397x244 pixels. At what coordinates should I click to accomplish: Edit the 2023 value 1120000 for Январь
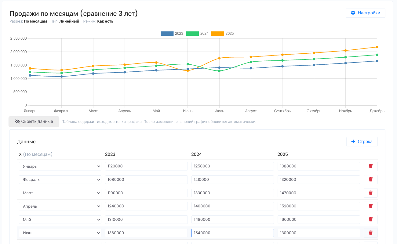146,166
